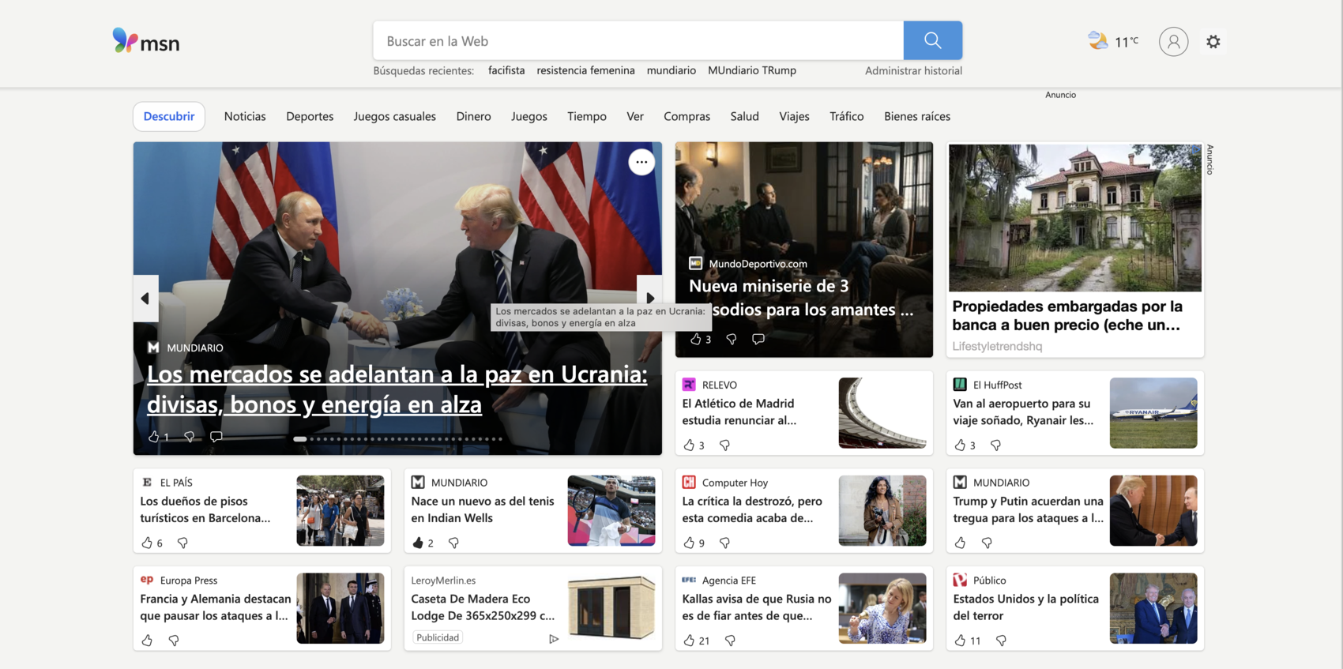Open the Salud tab
This screenshot has height=669, width=1343.
(744, 116)
